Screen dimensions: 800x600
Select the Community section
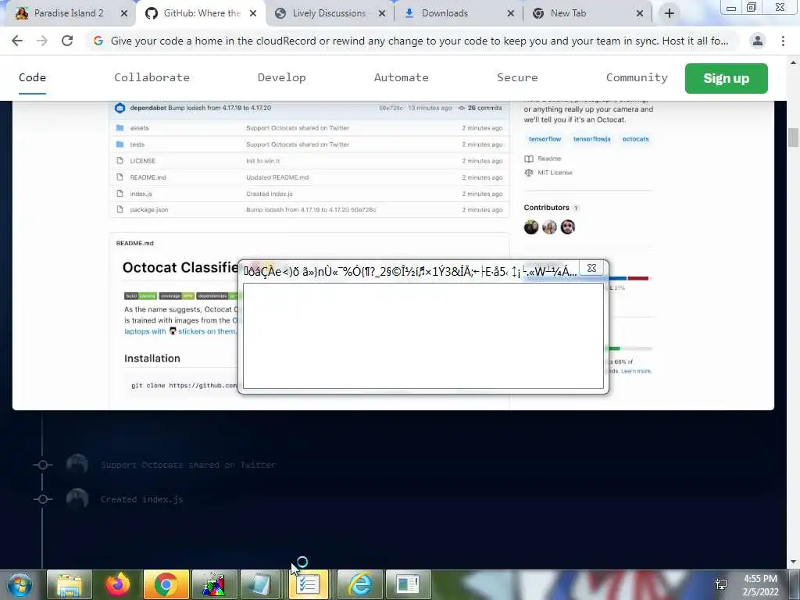point(637,77)
